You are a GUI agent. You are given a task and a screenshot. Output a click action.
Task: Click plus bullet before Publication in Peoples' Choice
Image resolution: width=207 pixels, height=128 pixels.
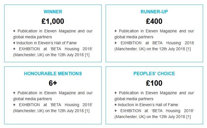pos(116,93)
